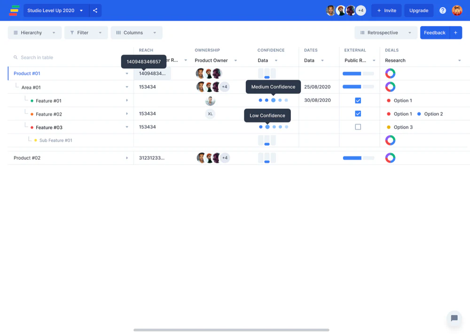Click the 25/08/2020 date cell
The width and height of the screenshot is (470, 334).
tap(317, 87)
